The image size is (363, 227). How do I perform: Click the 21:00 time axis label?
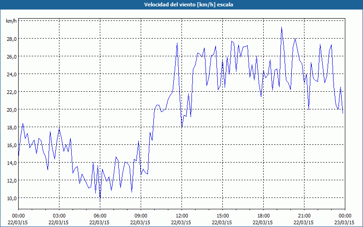click(x=304, y=216)
